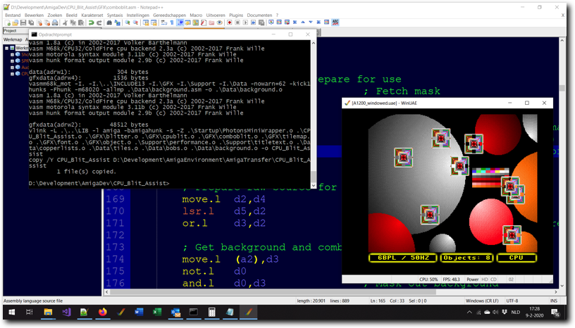
Task: Open the Bewerken menu
Action: [x=34, y=15]
